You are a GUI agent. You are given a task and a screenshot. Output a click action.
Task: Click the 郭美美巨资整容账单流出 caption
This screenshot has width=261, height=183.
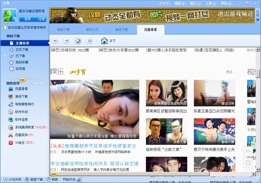point(167,111)
